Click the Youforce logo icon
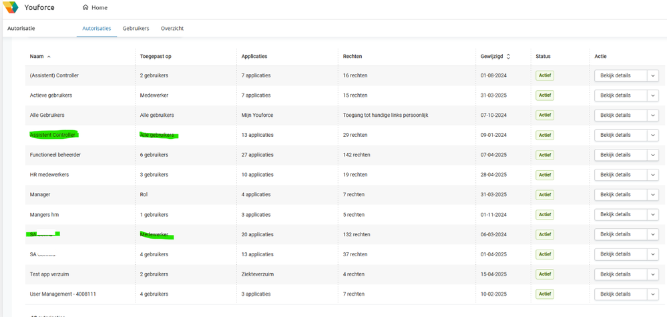The image size is (667, 317). (11, 7)
